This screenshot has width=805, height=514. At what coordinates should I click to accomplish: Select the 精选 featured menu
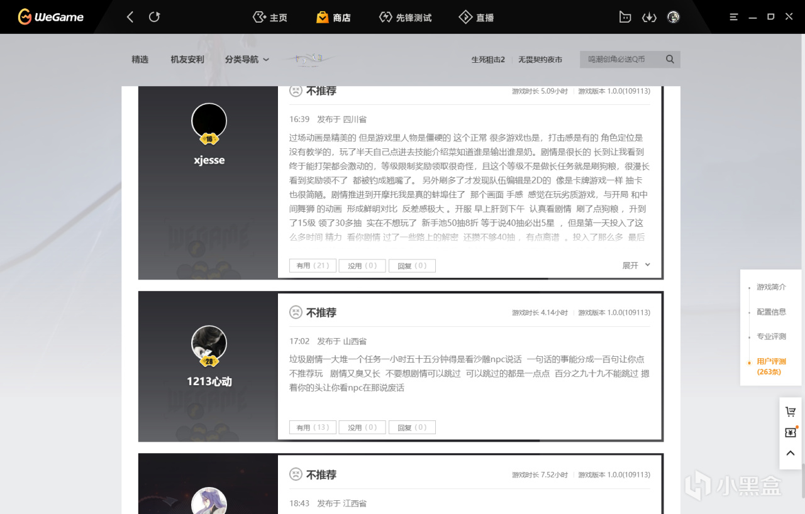(140, 59)
